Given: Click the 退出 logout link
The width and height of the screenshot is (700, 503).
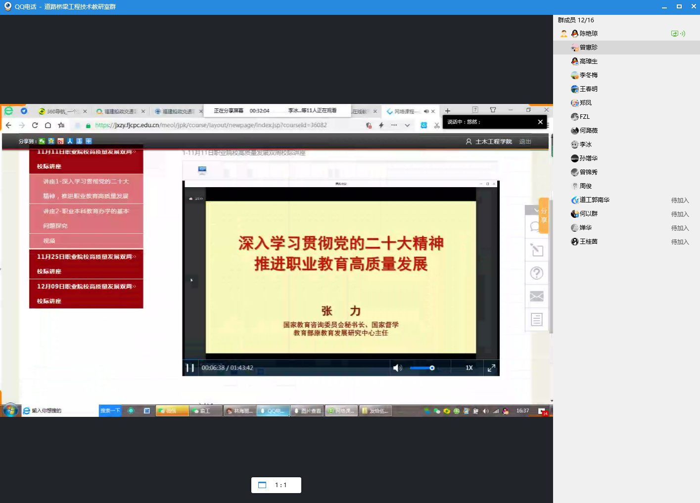Looking at the screenshot, I should (x=525, y=142).
